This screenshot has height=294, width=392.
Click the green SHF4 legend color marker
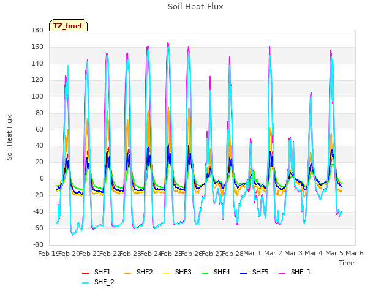pos(205,273)
